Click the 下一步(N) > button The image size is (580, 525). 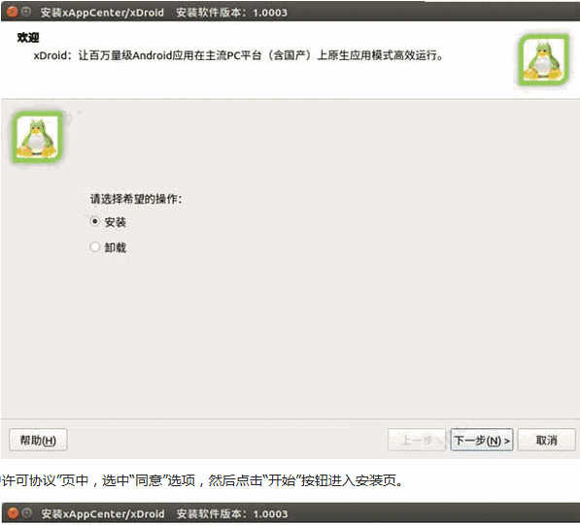[482, 440]
